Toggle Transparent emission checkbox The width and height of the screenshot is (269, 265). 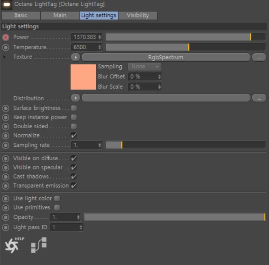[74, 185]
